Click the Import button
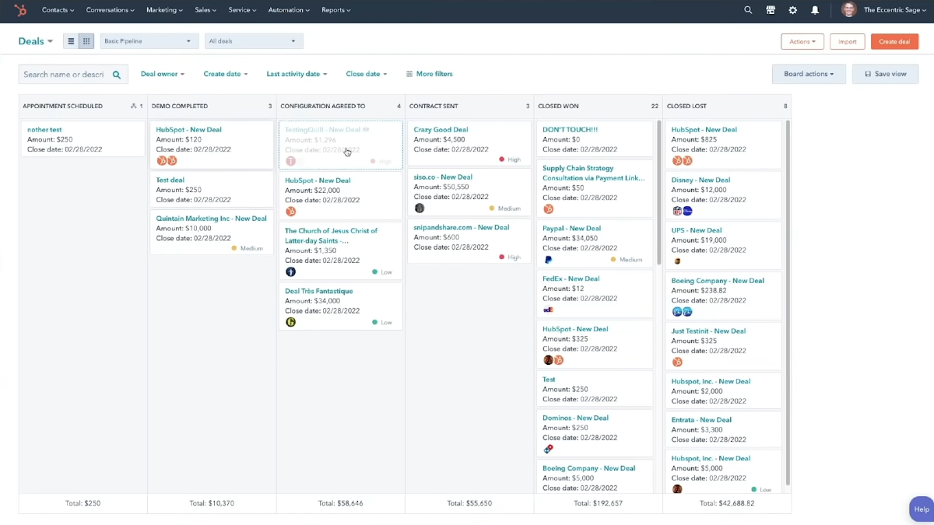Image resolution: width=934 pixels, height=525 pixels. coord(847,41)
